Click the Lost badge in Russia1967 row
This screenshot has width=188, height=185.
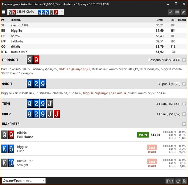click(x=152, y=162)
